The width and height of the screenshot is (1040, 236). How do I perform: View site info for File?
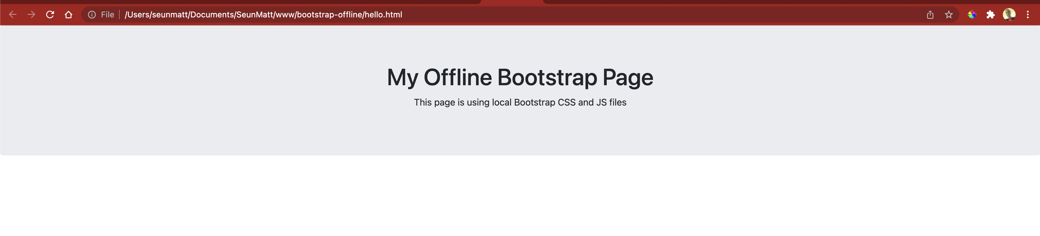[92, 14]
